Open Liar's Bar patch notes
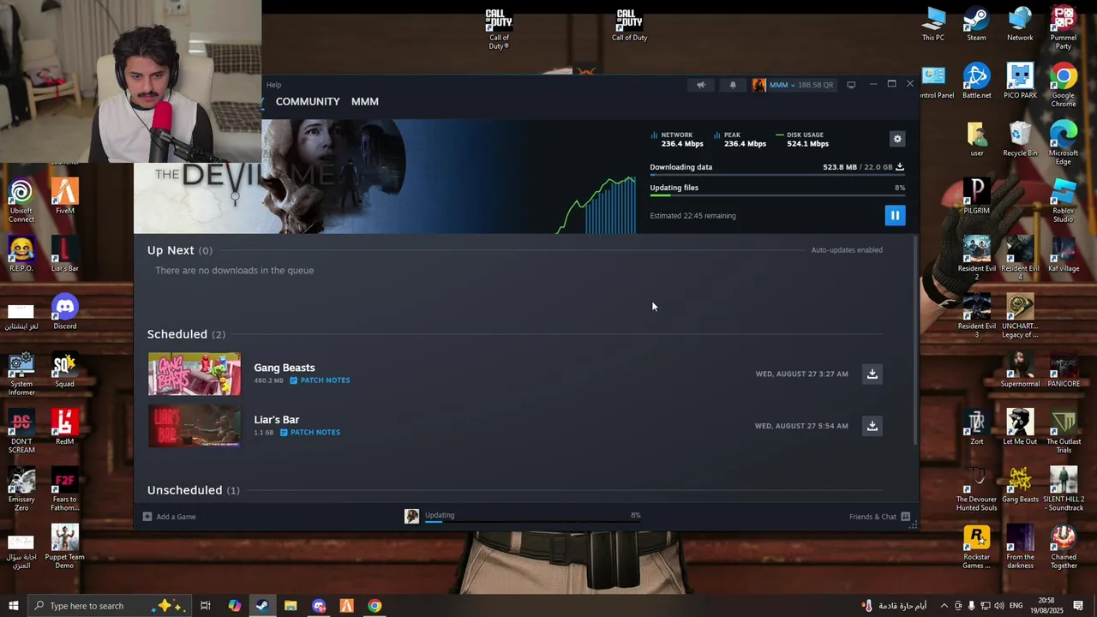Screen dimensions: 1097x617 coord(310,433)
